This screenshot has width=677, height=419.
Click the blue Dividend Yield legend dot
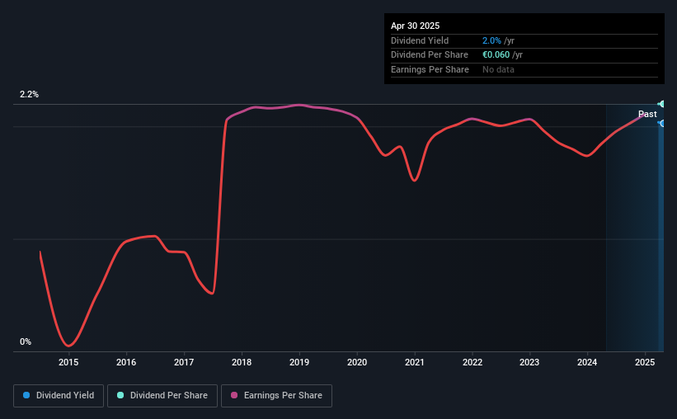(x=26, y=395)
